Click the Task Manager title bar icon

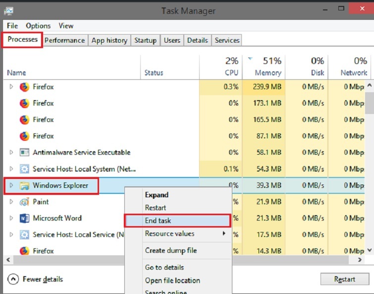click(x=9, y=10)
